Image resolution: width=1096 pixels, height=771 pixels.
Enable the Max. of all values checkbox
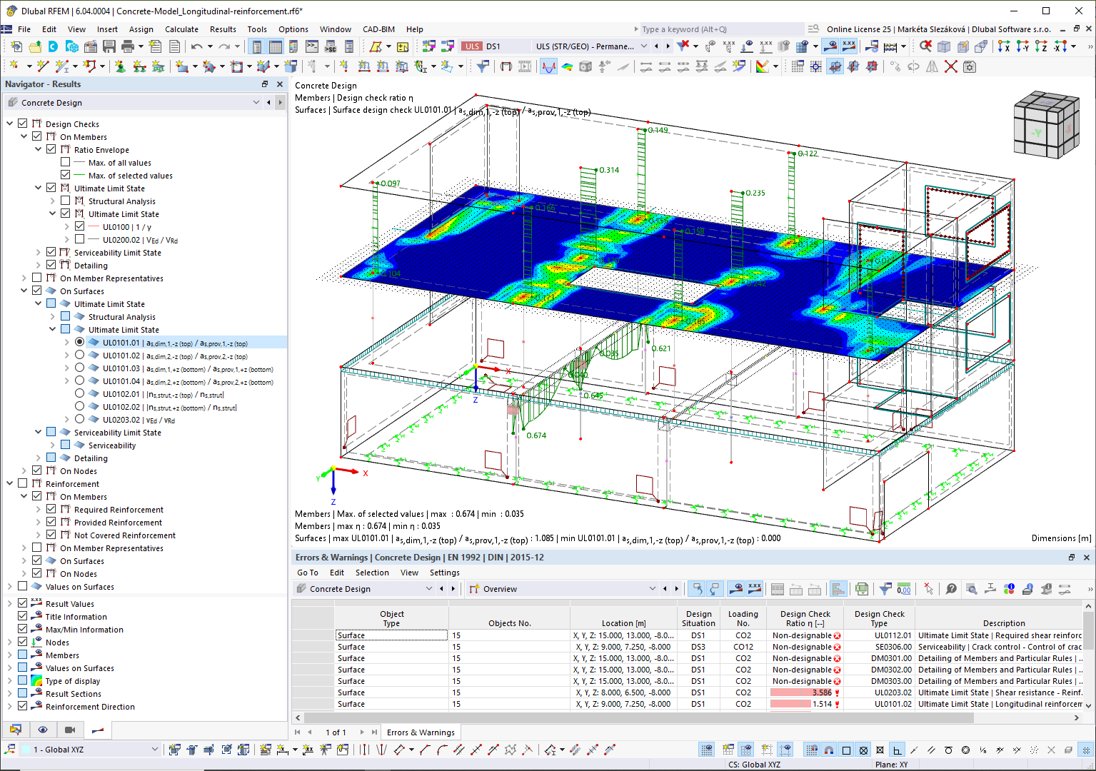click(66, 163)
